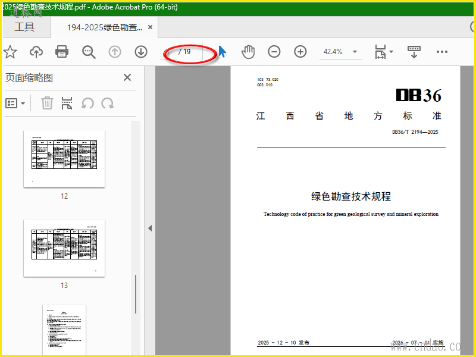Click the page label 13
476x357 pixels.
point(64,286)
